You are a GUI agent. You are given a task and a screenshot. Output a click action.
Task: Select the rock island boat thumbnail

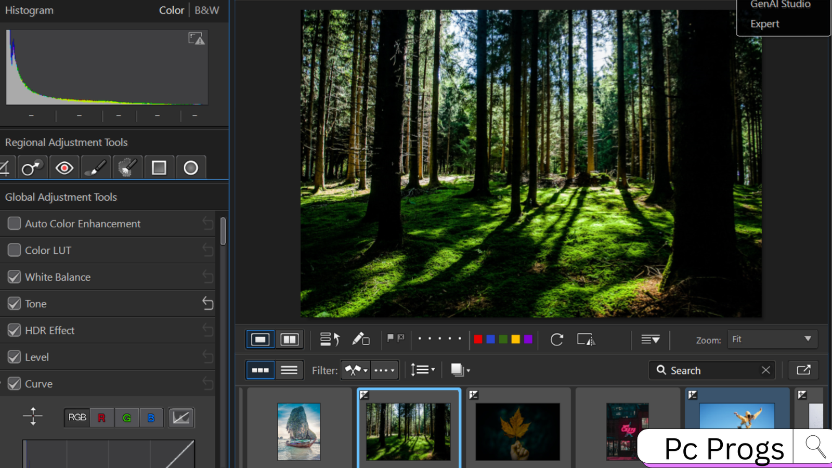point(299,432)
